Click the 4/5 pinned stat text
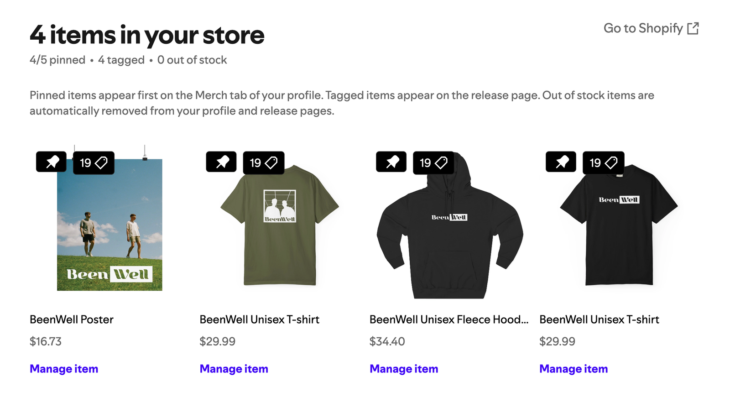This screenshot has width=730, height=398. point(57,60)
